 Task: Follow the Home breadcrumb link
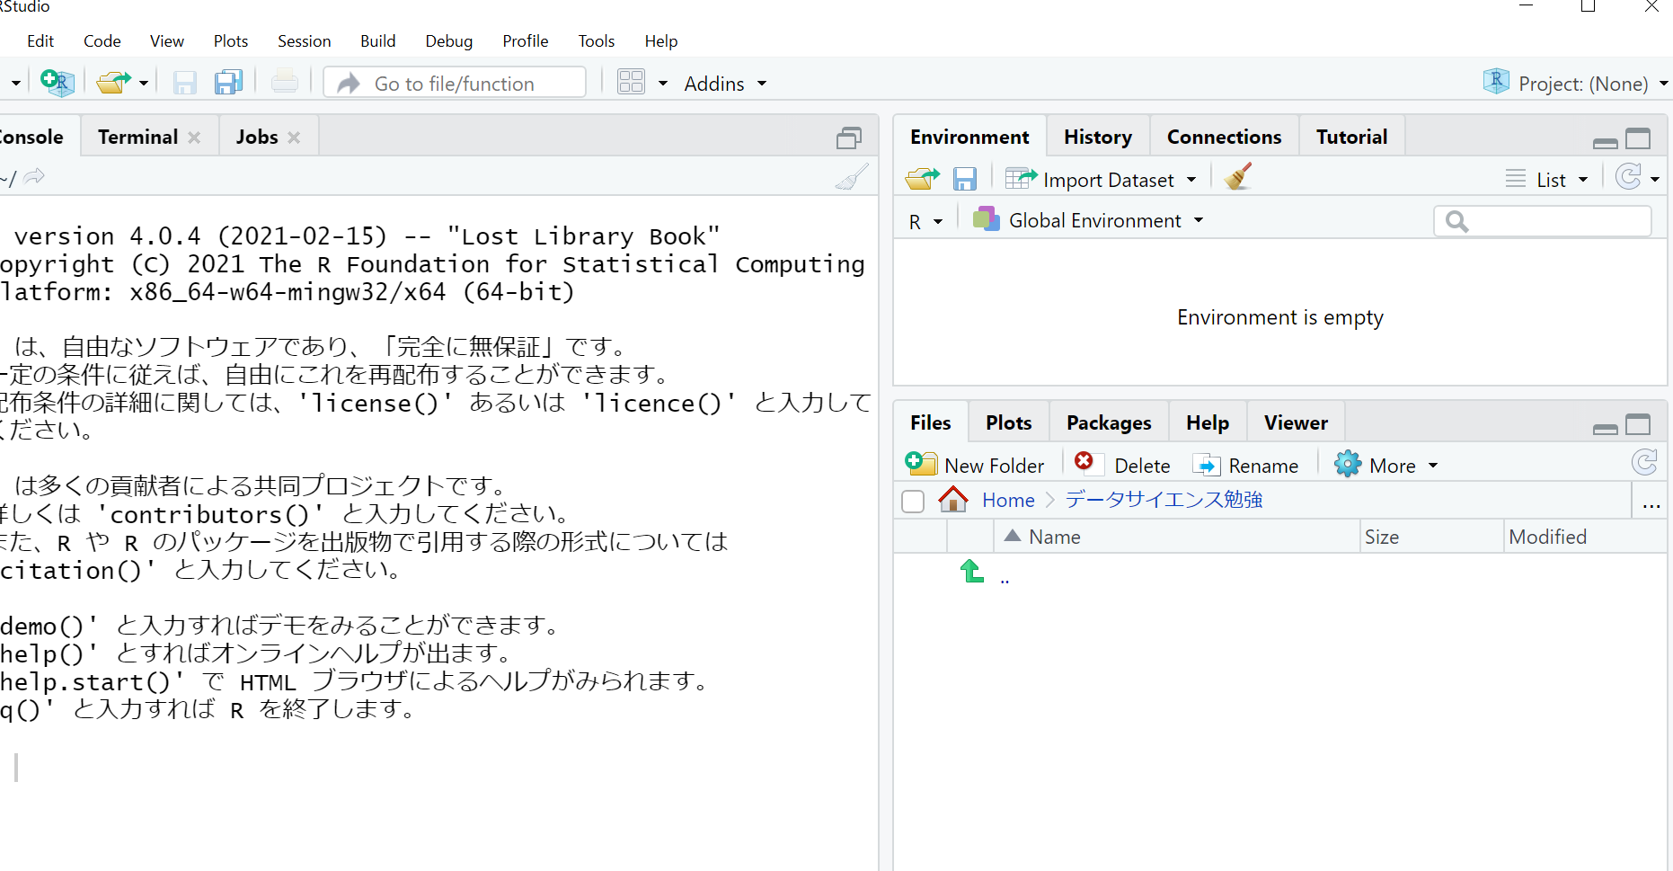coord(1008,500)
